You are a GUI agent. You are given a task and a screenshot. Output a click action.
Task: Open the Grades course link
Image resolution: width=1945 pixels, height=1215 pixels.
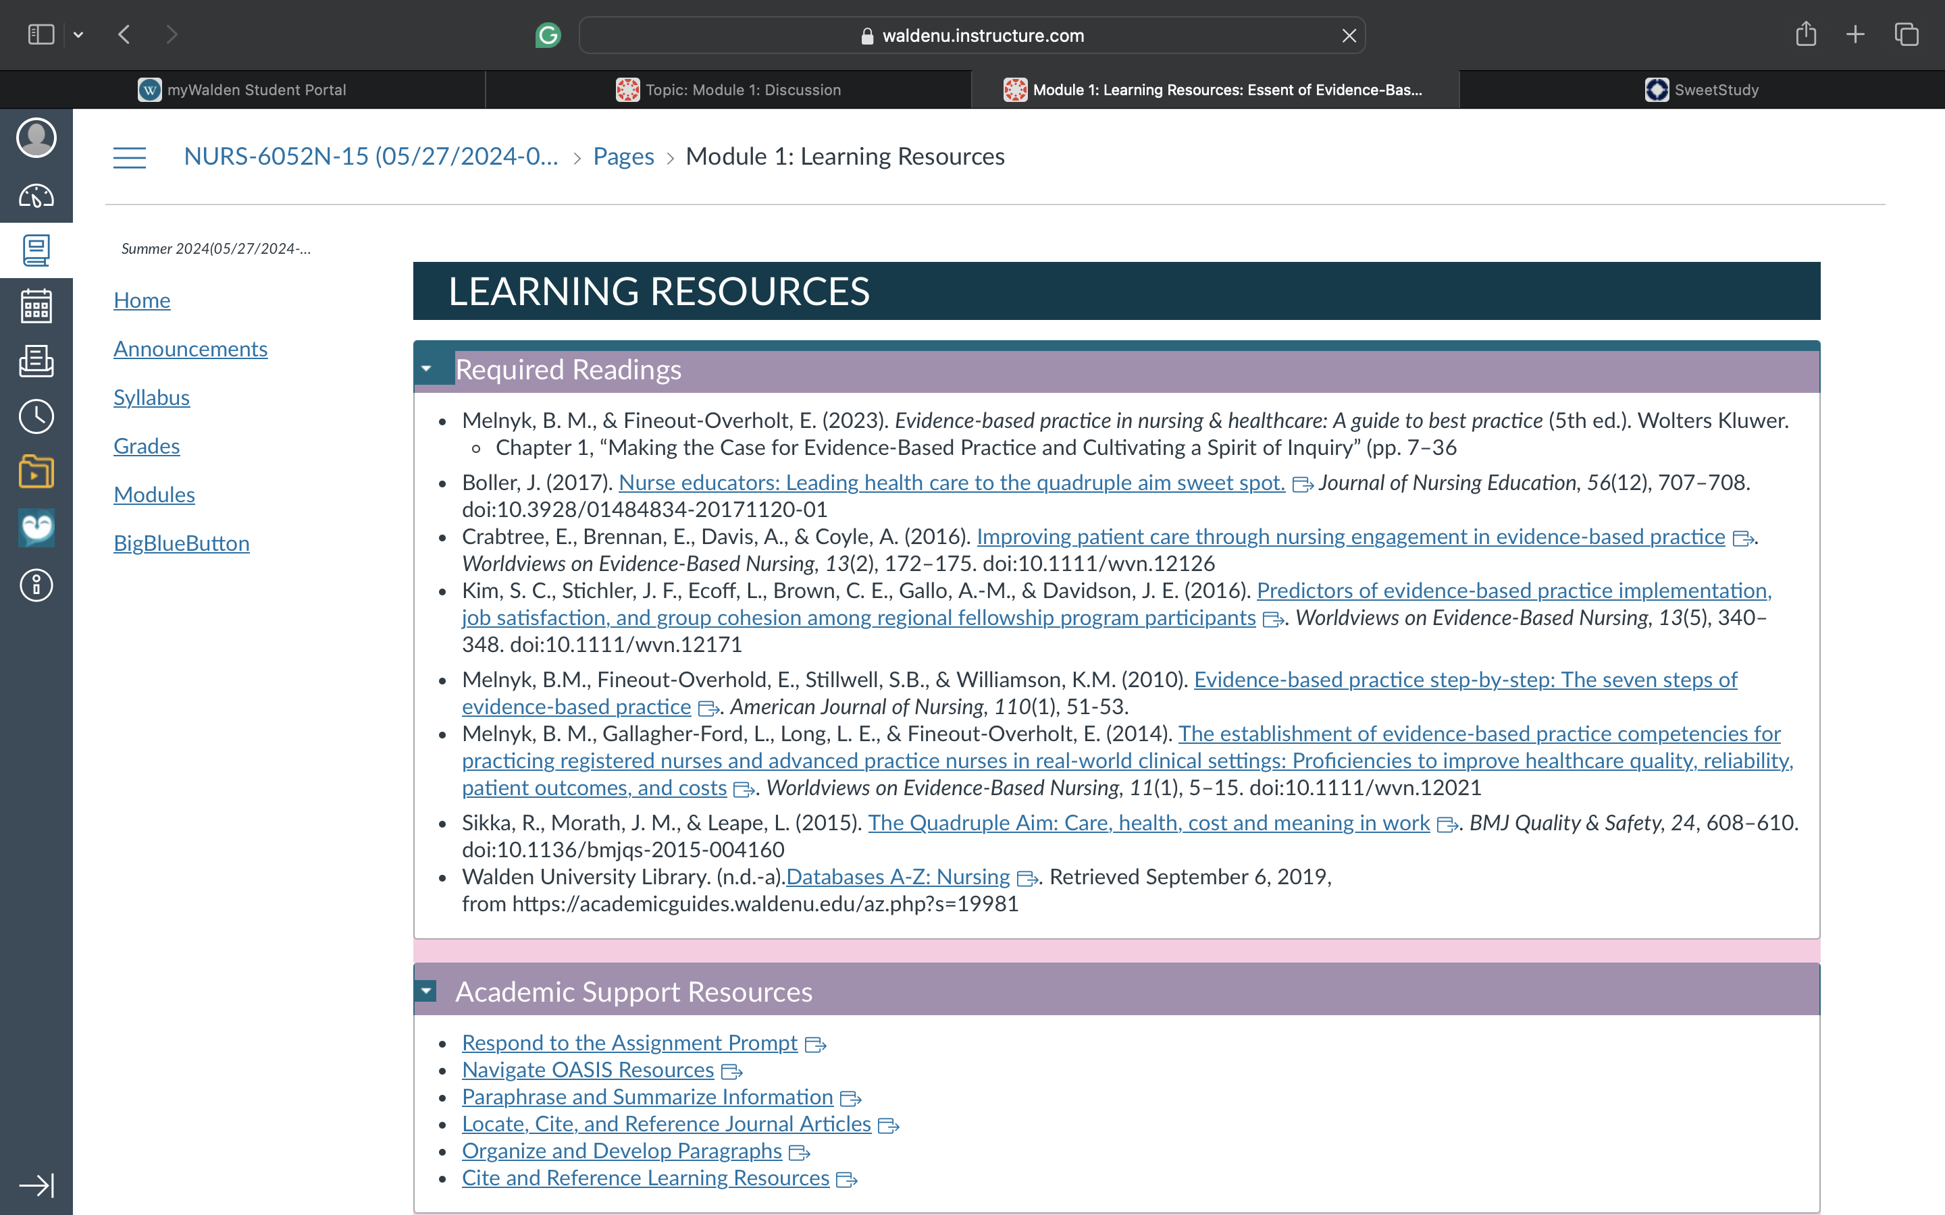[147, 446]
